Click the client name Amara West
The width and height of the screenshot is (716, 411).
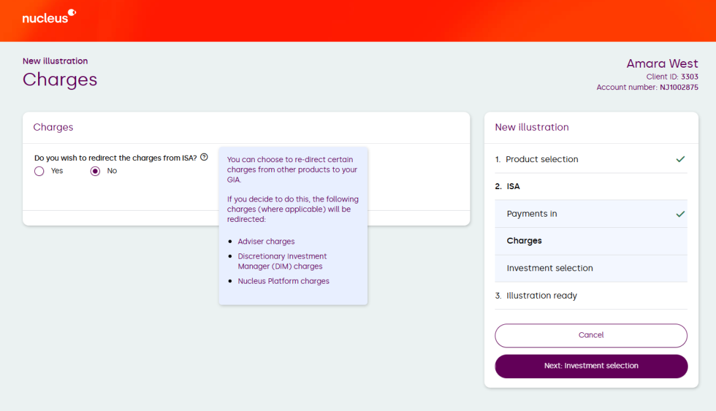pos(662,64)
